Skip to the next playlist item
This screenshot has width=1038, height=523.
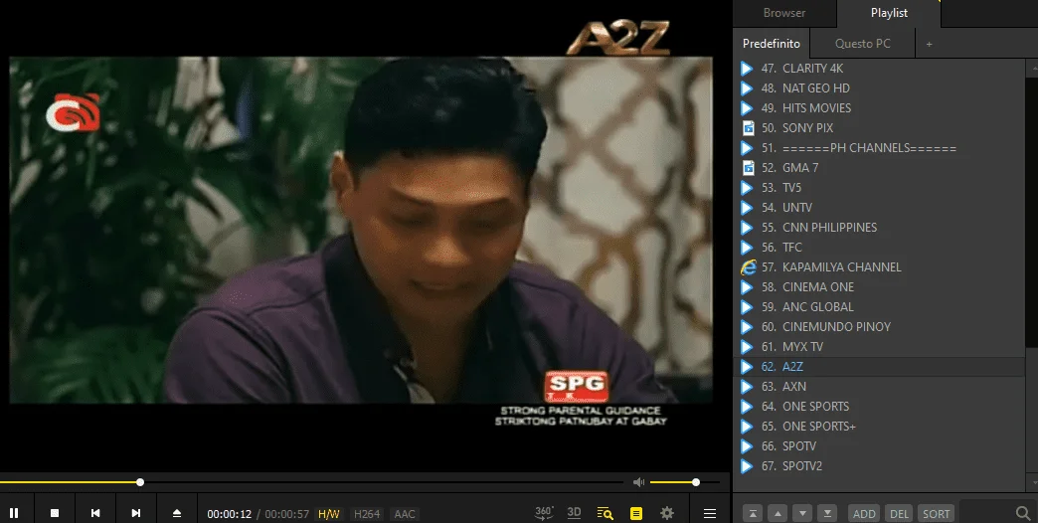click(135, 513)
